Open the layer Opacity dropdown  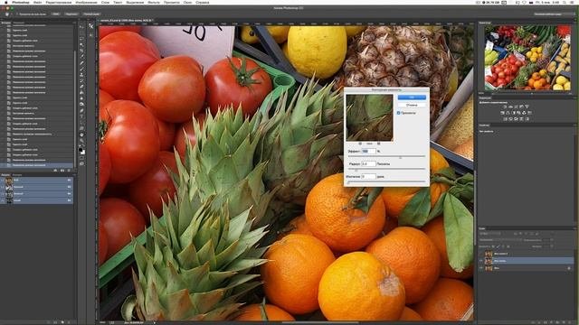coord(552,239)
